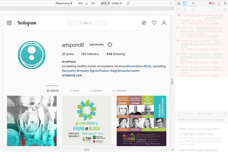
Task: Toggle the device toolbar icon
Action: (x=184, y=3)
